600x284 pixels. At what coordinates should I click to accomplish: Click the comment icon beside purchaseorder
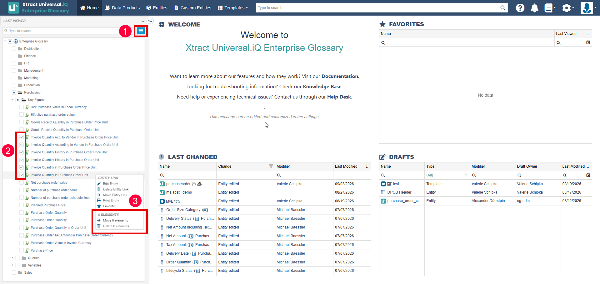[194, 184]
